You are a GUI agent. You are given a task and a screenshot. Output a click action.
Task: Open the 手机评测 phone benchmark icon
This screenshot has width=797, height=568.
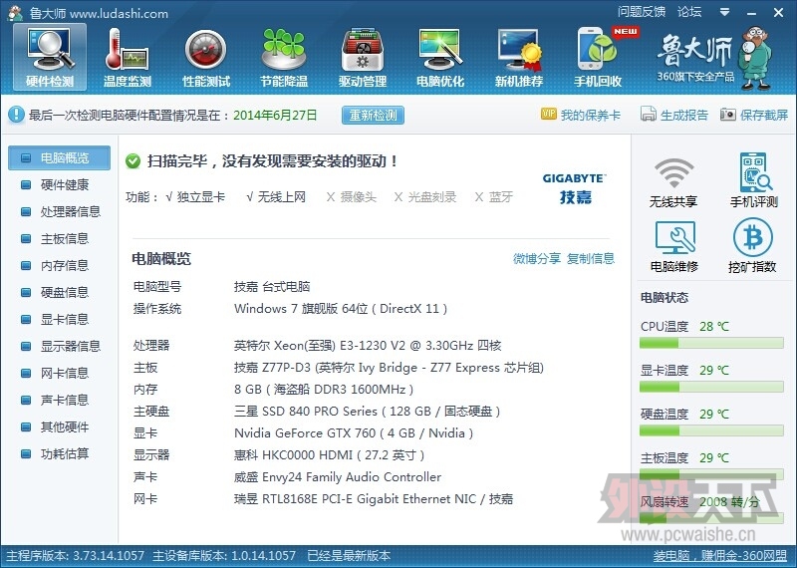754,180
